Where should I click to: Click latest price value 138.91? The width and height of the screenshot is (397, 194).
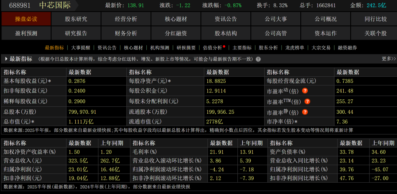pyautogui.click(x=136, y=5)
